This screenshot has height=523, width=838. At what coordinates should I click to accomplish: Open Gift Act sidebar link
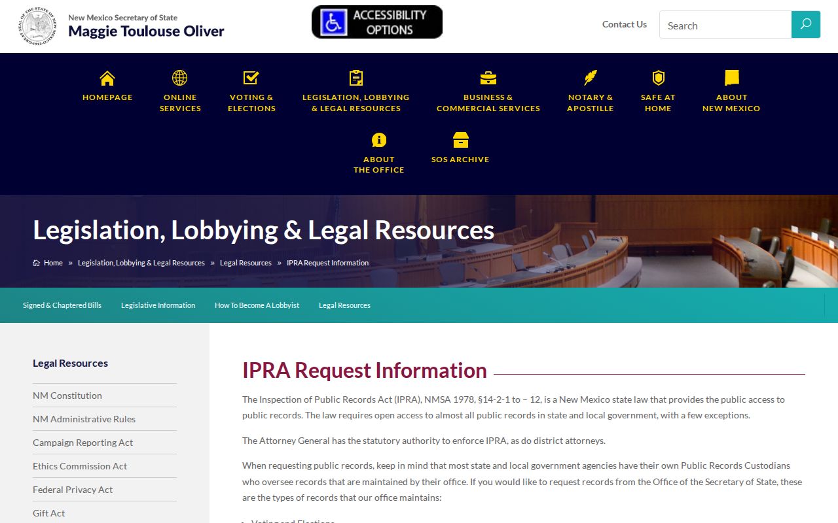48,513
